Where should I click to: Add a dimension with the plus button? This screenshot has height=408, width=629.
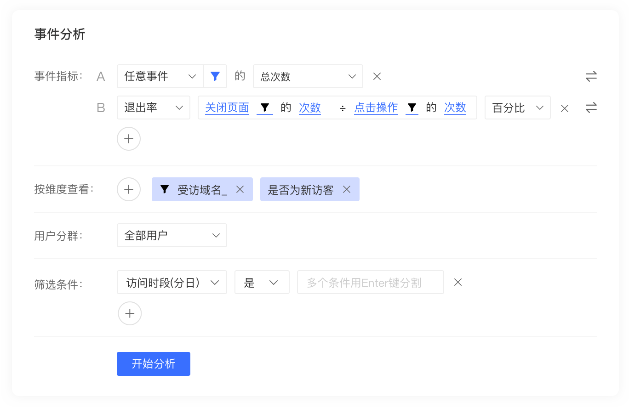tap(129, 189)
